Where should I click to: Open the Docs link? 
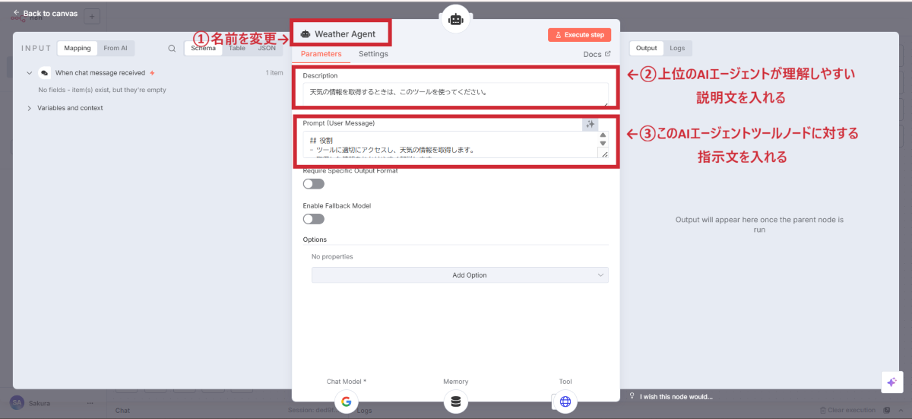[x=596, y=54]
